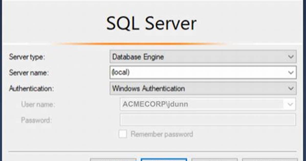
Task: Click the 'User name:' label
Action: [38, 104]
